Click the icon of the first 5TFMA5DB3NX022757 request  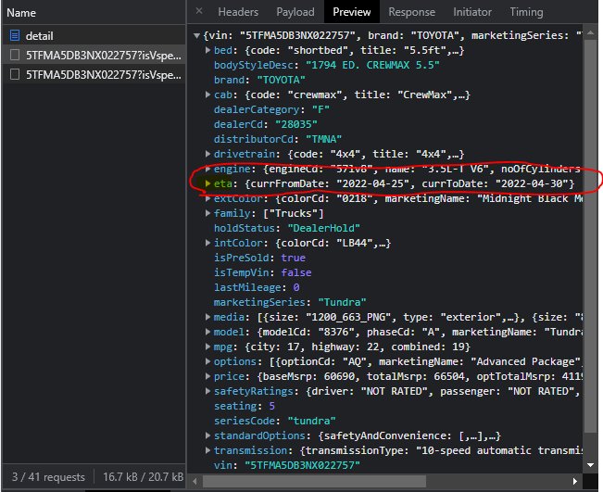tap(15, 55)
